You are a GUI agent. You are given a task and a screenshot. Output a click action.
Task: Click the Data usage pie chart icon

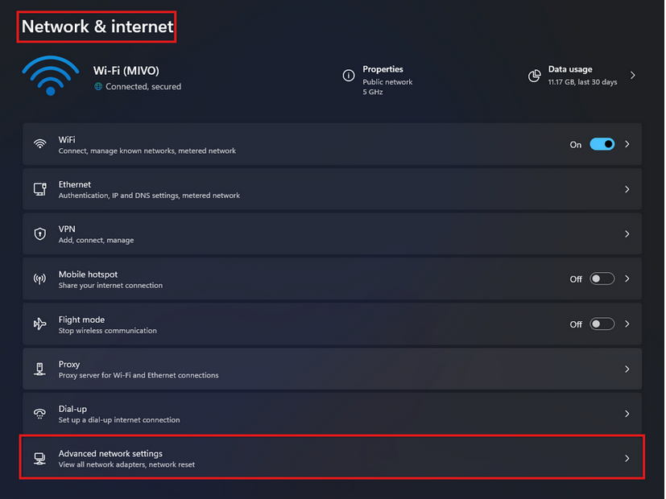pos(534,76)
